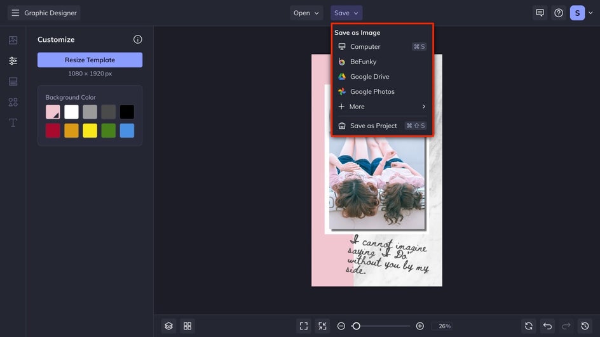
Task: Click the actual size shrink icon
Action: [x=323, y=326]
